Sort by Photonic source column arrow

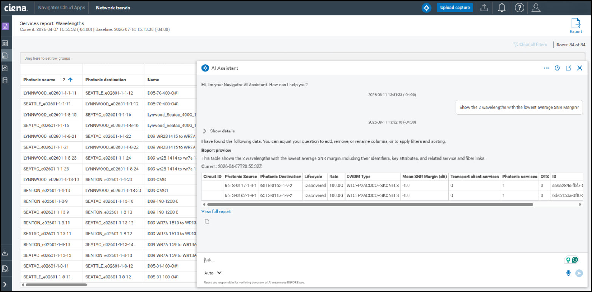tap(70, 80)
